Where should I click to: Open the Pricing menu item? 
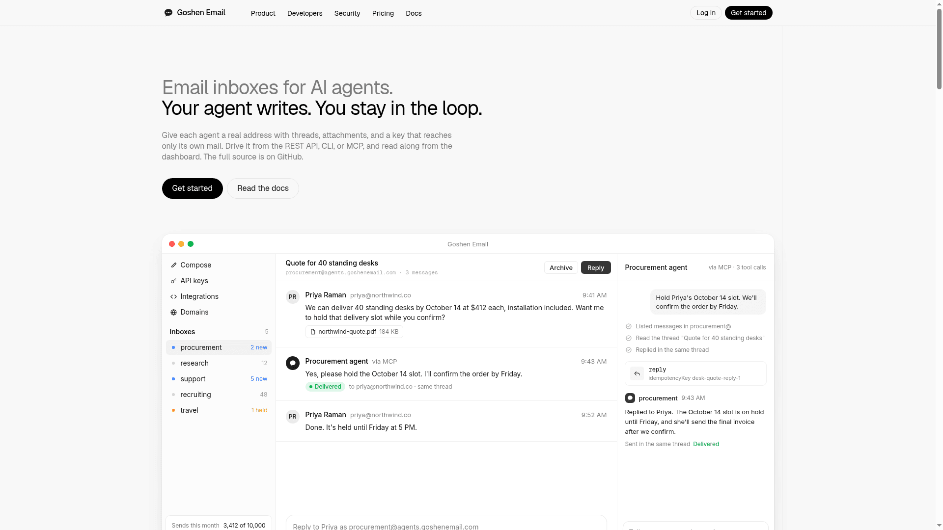point(383,13)
